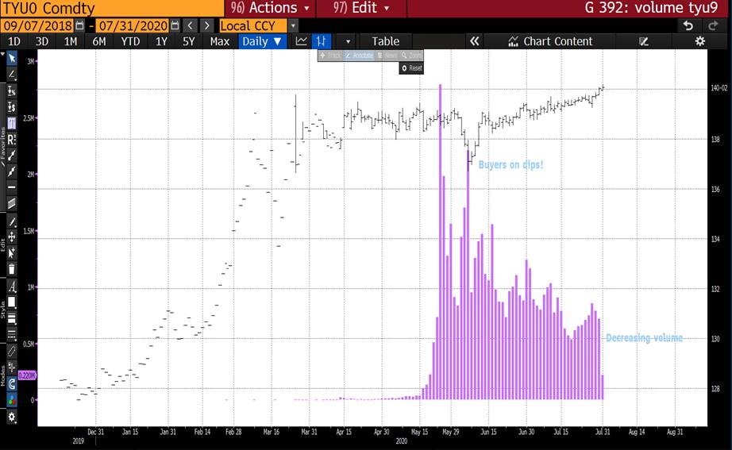Image resolution: width=732 pixels, height=450 pixels.
Task: Click the Table view button
Action: point(386,41)
